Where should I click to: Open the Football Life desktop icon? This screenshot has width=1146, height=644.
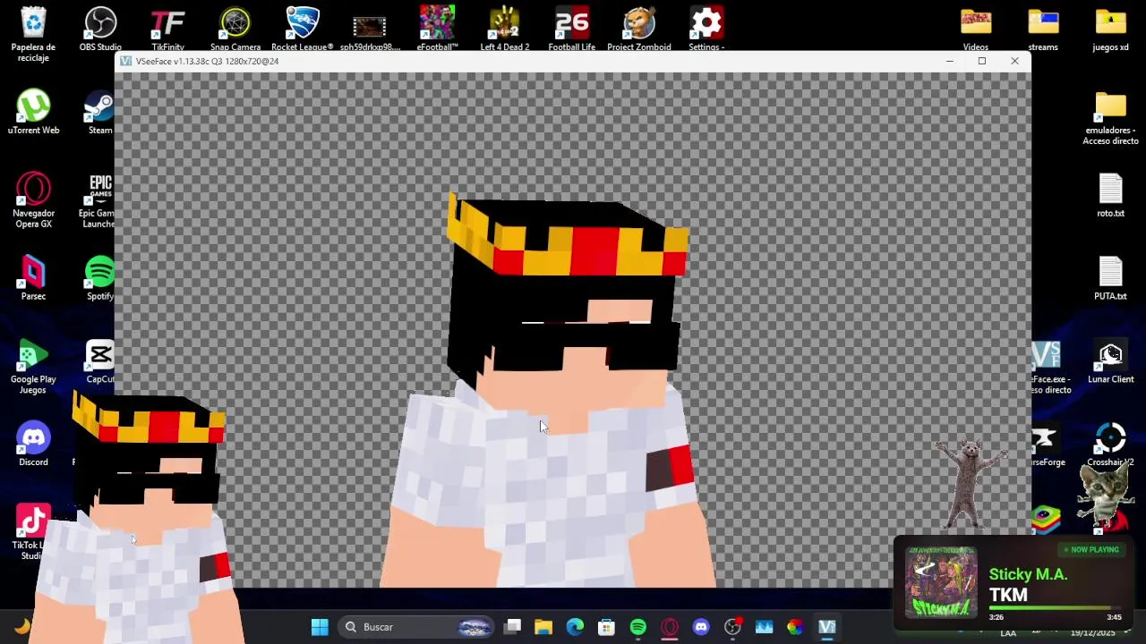pyautogui.click(x=572, y=30)
